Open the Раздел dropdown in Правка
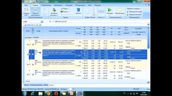172x96 pixels. 65,9
